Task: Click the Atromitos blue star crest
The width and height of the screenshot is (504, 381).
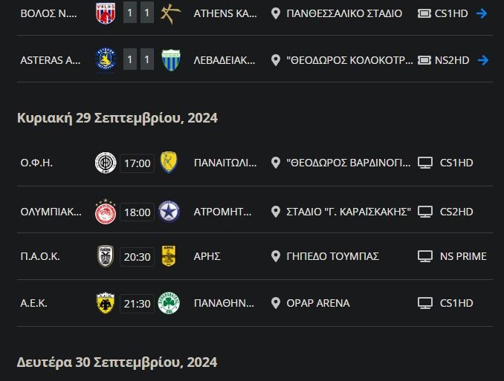Action: 169,212
